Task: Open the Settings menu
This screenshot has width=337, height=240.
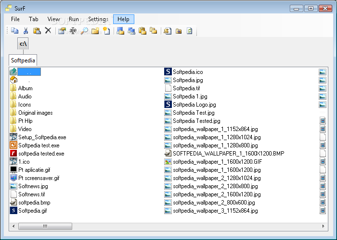Action: (98, 19)
